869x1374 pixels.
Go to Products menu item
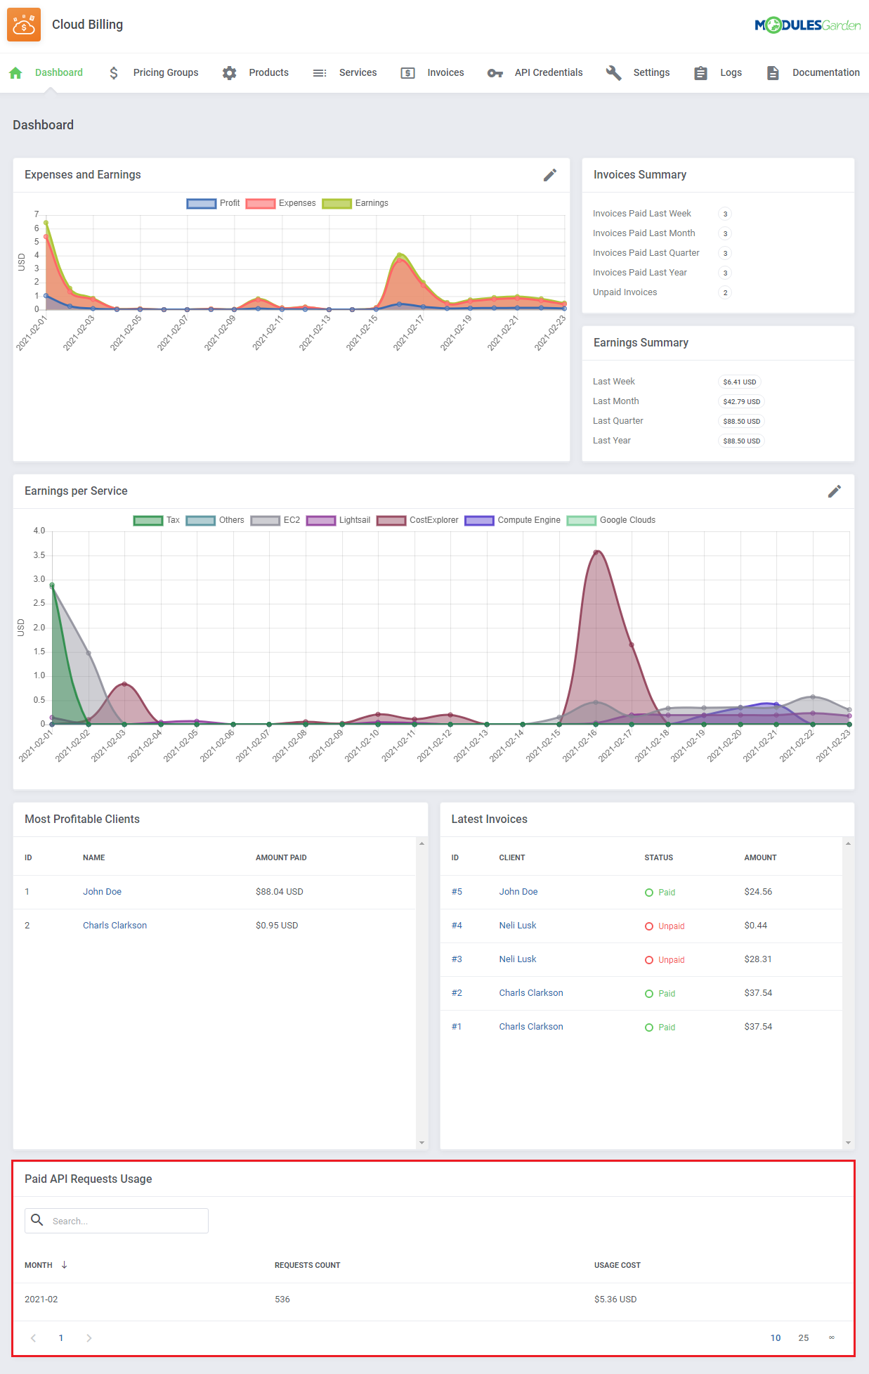point(269,73)
